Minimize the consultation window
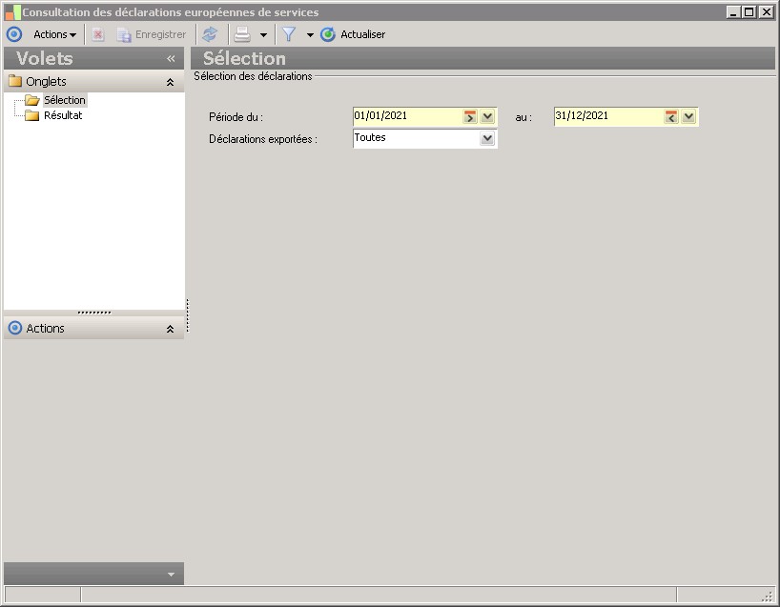This screenshot has width=780, height=607. 733,12
